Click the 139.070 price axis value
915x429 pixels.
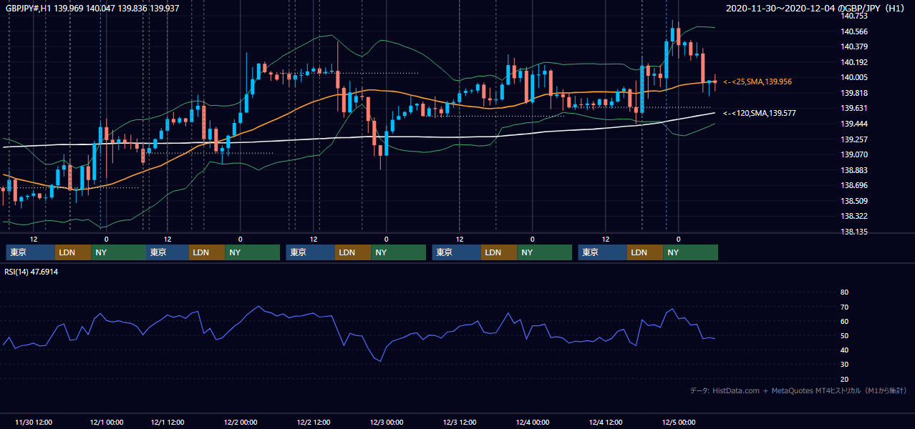tap(855, 154)
